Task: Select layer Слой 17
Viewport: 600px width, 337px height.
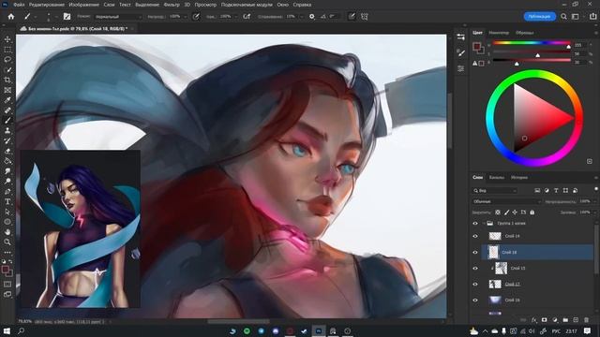Action: tap(512, 284)
